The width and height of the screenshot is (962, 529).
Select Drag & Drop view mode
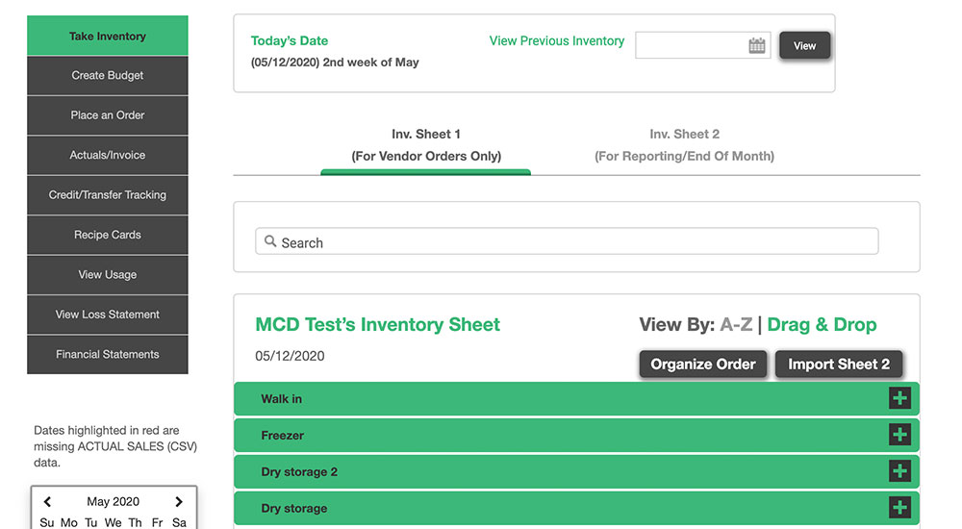point(822,325)
